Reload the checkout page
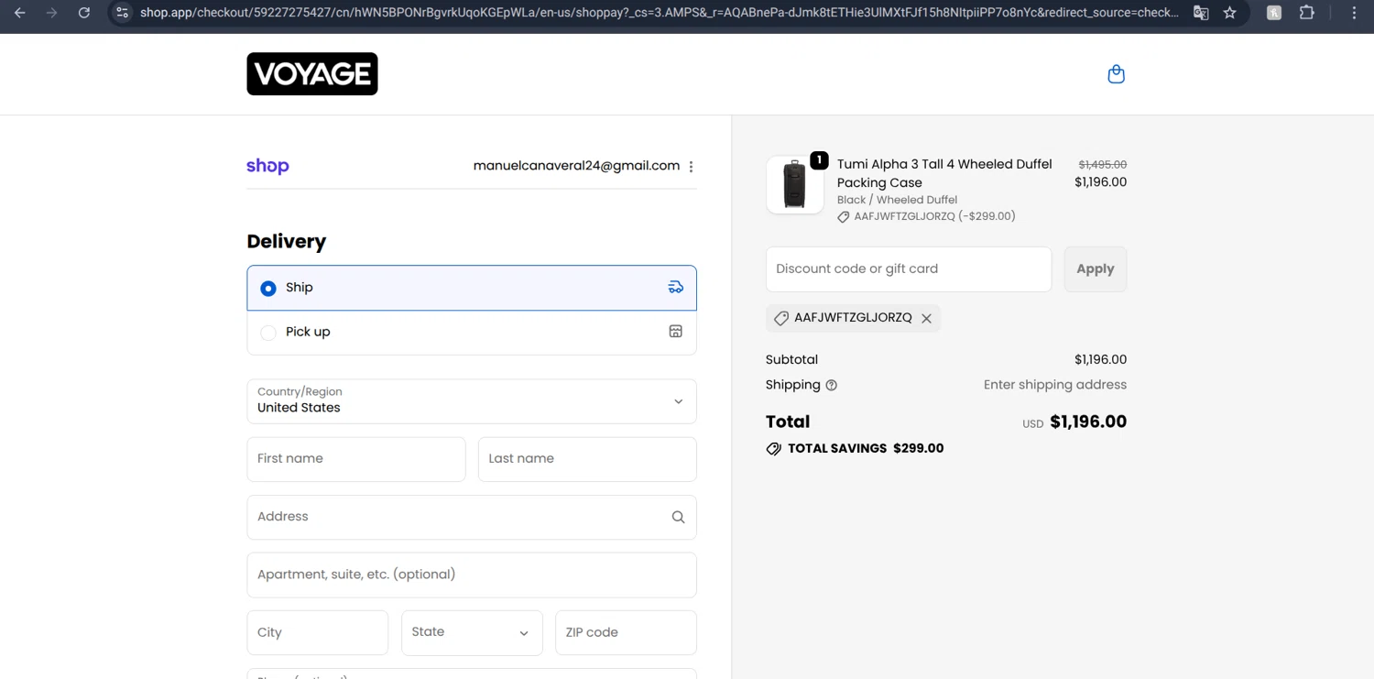 click(x=84, y=13)
